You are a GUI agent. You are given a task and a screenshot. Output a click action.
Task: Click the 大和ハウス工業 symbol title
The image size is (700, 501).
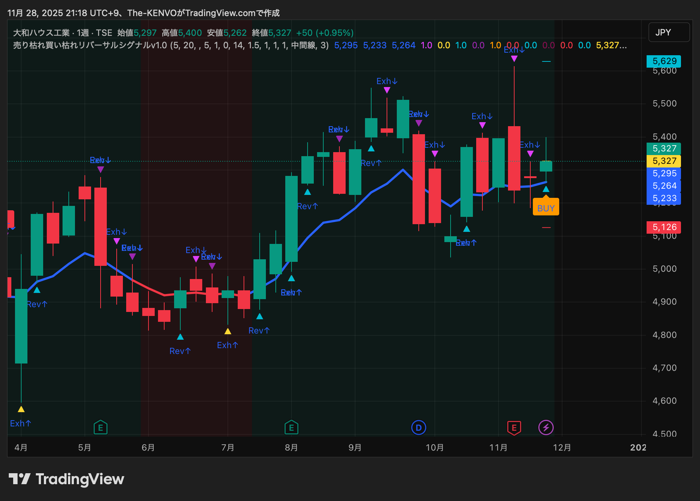pos(41,33)
